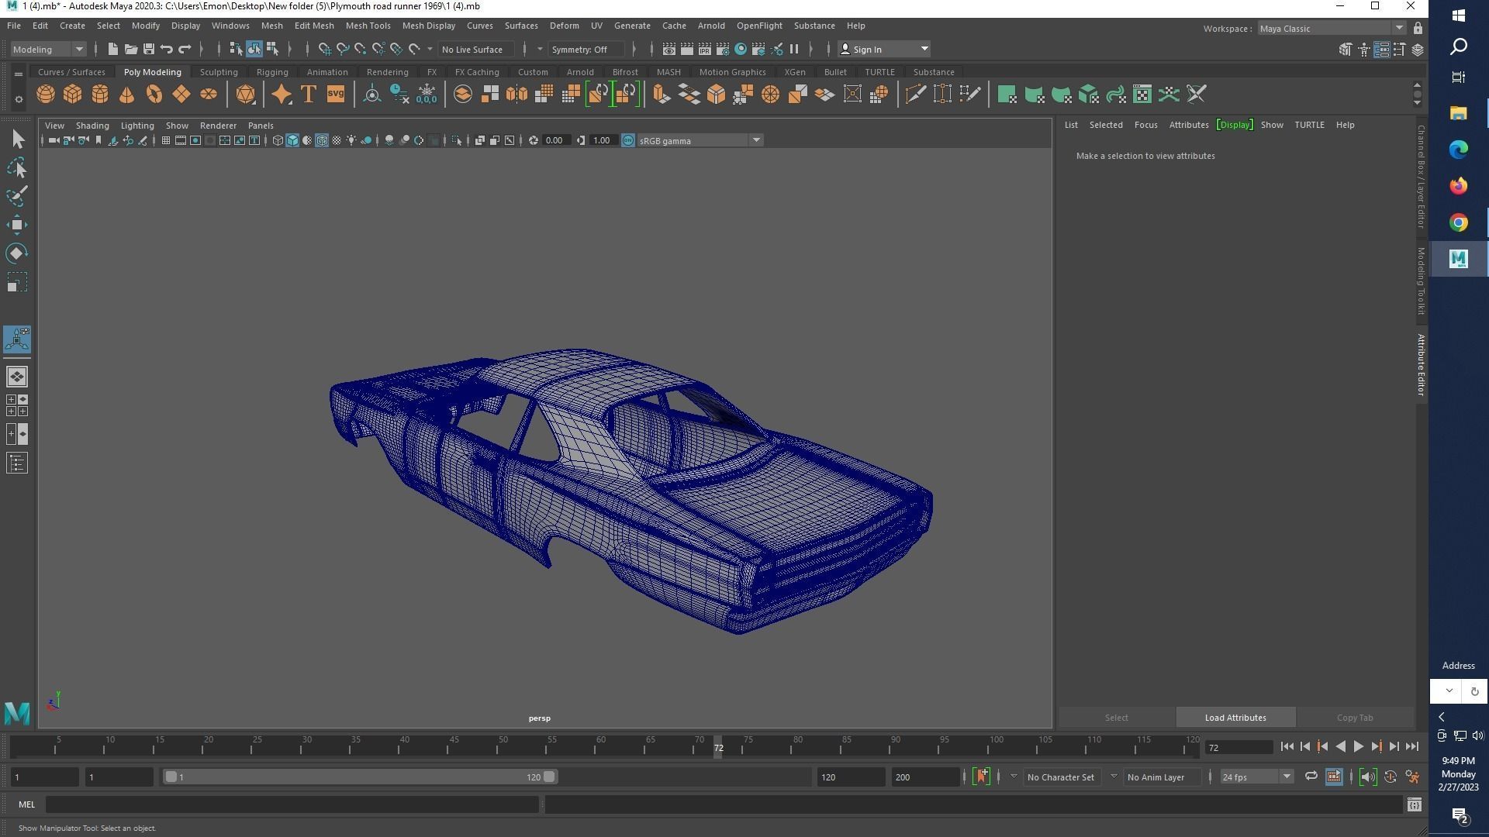Create a polygon plane from the shelf
This screenshot has width=1489, height=837.
point(181,95)
